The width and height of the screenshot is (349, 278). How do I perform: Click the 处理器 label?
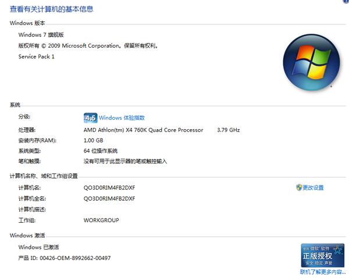(27, 130)
